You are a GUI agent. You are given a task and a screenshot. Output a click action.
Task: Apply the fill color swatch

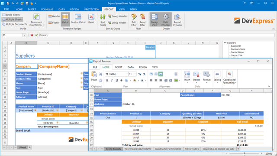[135, 80]
